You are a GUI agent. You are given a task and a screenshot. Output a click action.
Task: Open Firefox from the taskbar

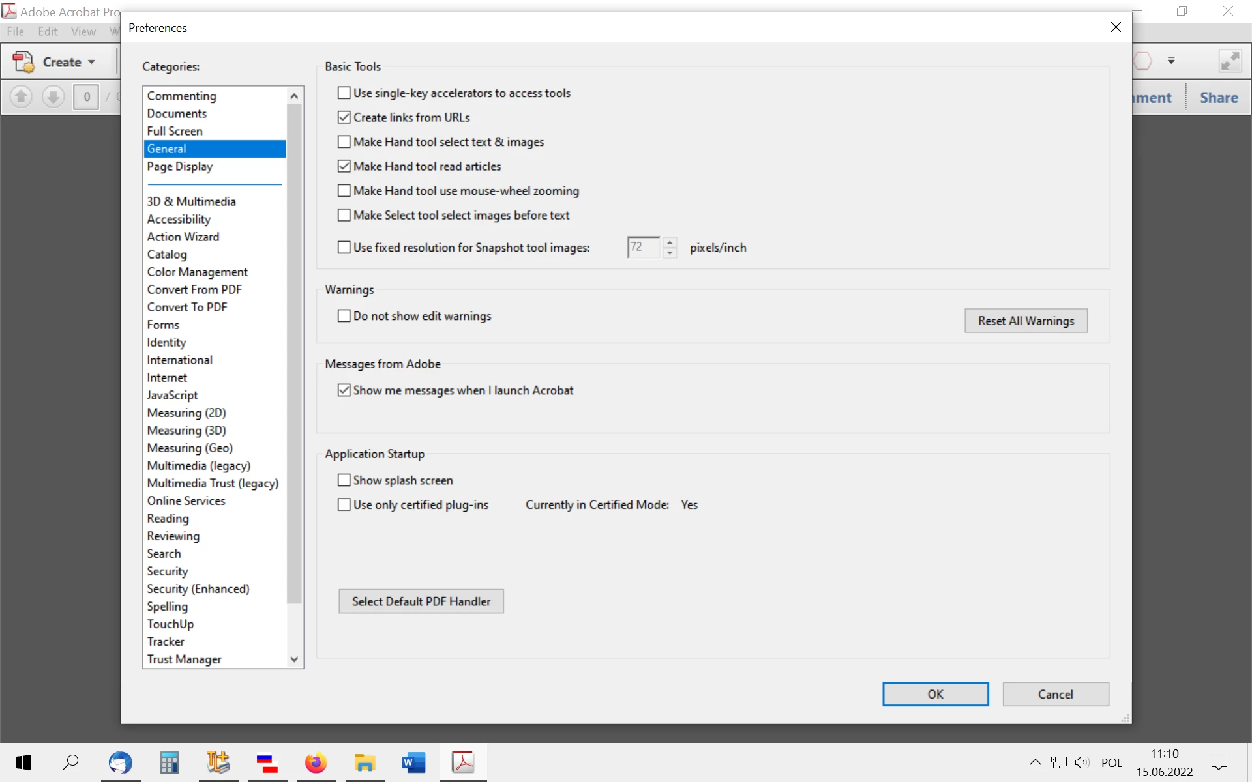pos(316,762)
